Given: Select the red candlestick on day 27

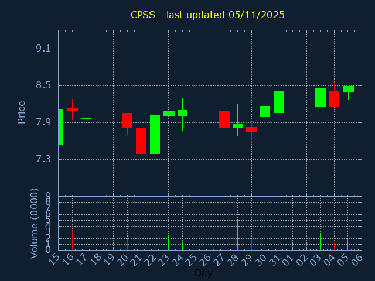Looking at the screenshot, I should pyautogui.click(x=224, y=119).
